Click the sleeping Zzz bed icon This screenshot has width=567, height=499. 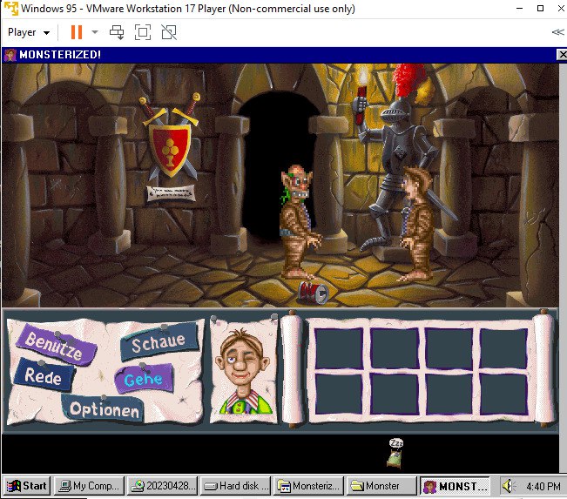click(x=395, y=453)
